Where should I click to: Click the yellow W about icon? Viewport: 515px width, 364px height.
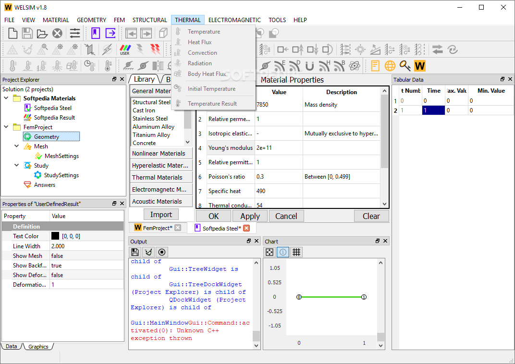pyautogui.click(x=420, y=66)
